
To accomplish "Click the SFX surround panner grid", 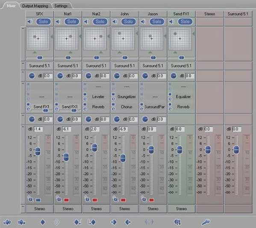I will [x=38, y=39].
